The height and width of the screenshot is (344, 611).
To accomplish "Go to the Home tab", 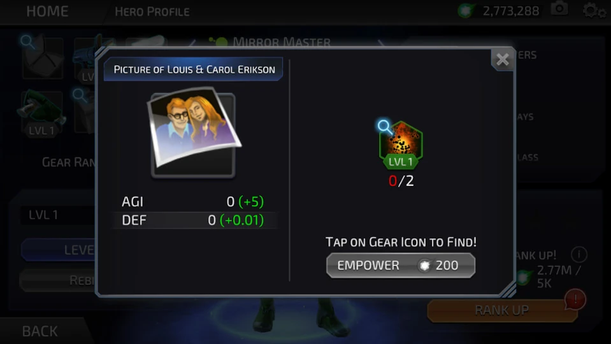I will [48, 11].
